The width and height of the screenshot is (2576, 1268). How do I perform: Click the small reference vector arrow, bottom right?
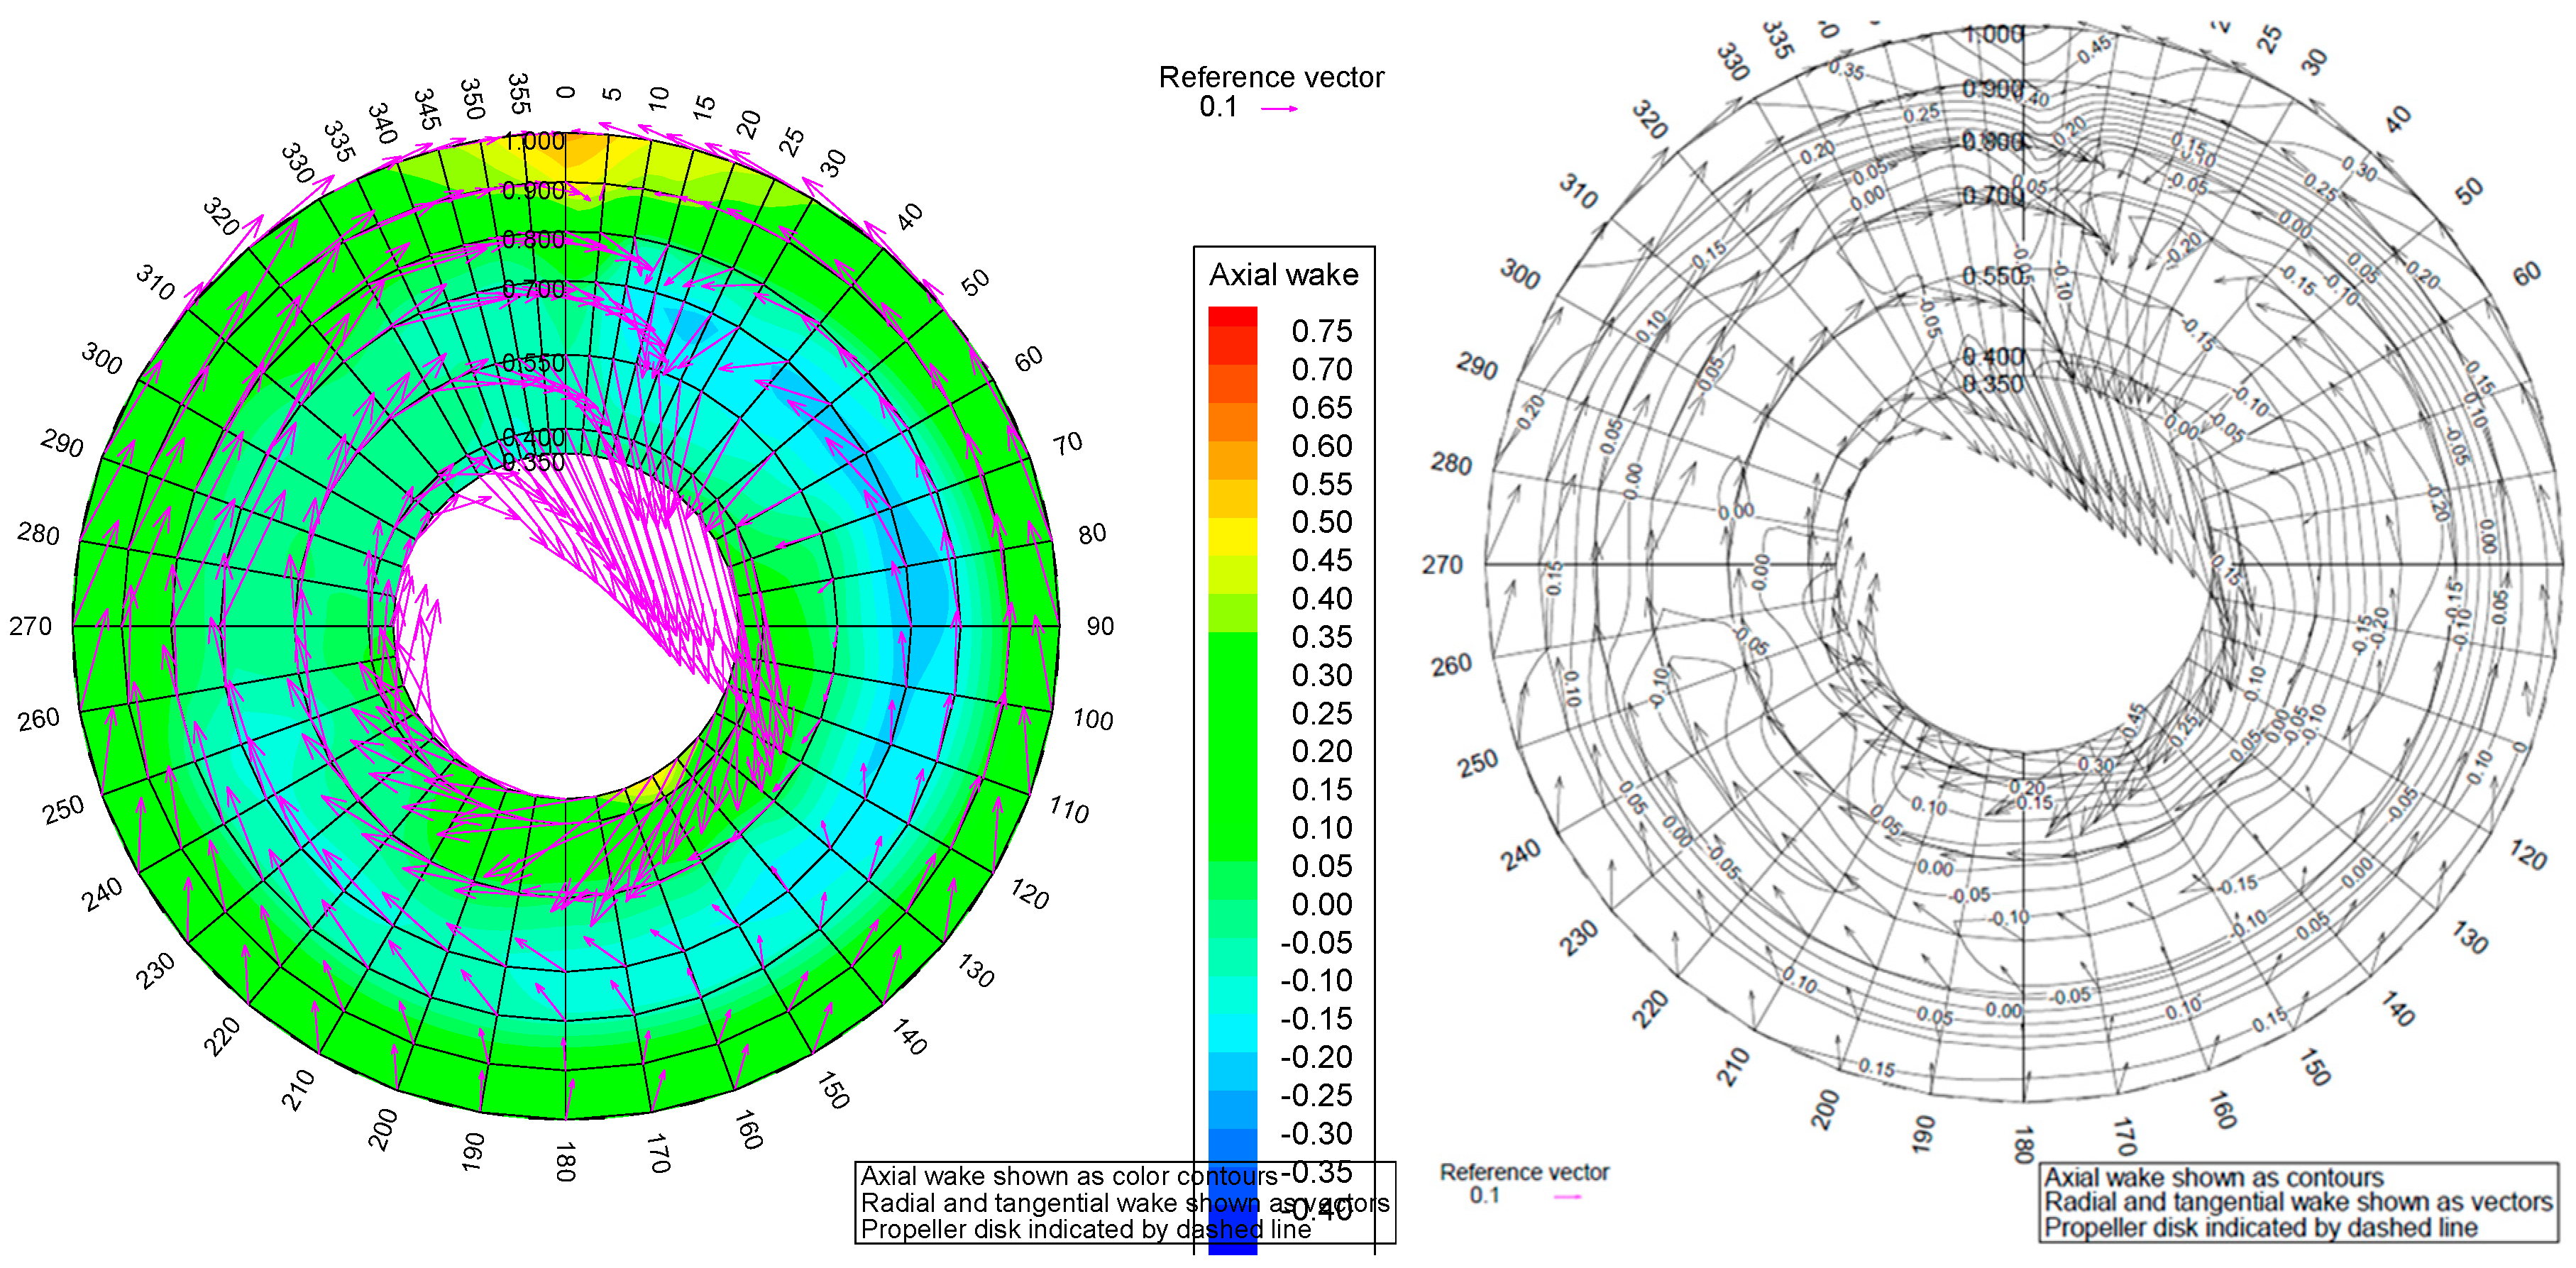tap(1567, 1196)
